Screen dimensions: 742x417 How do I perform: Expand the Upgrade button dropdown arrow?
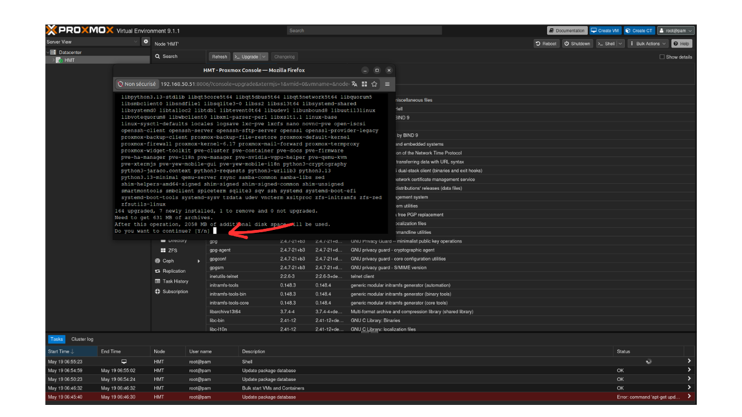click(x=264, y=57)
